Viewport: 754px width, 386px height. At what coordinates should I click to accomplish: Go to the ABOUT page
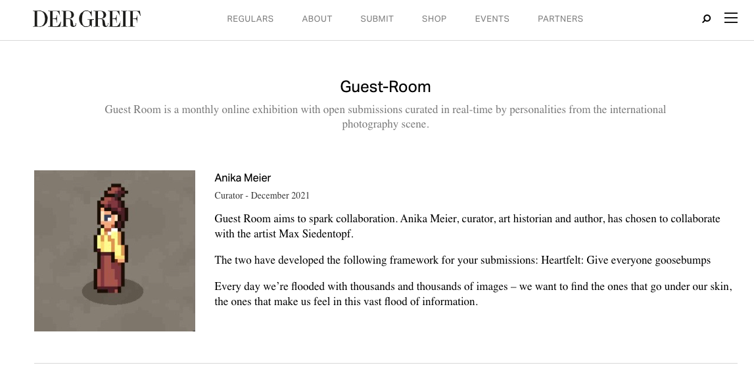(317, 19)
